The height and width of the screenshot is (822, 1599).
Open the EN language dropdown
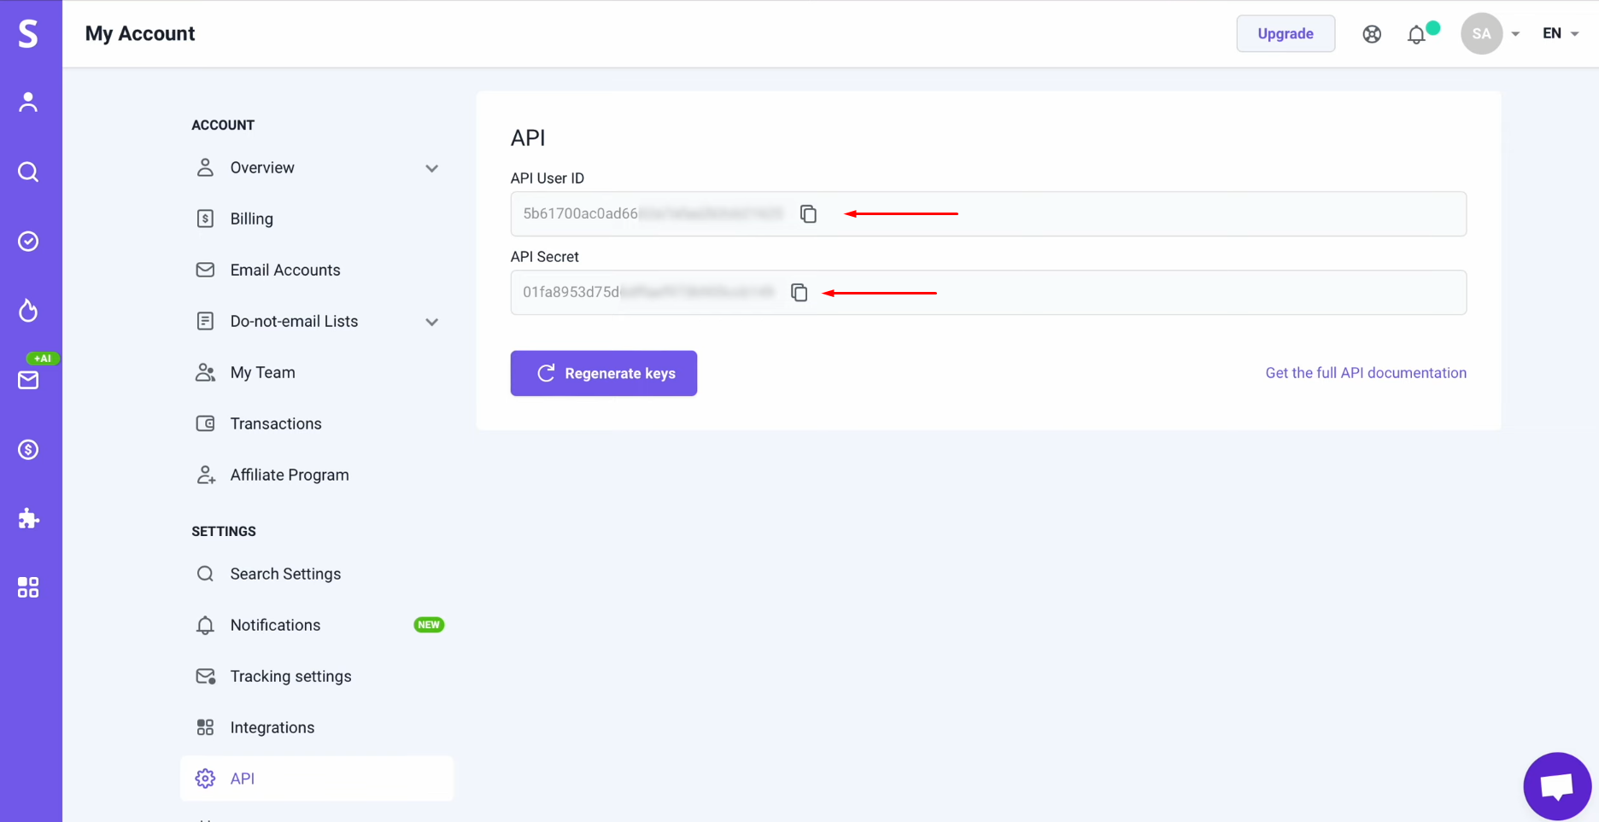[1560, 33]
